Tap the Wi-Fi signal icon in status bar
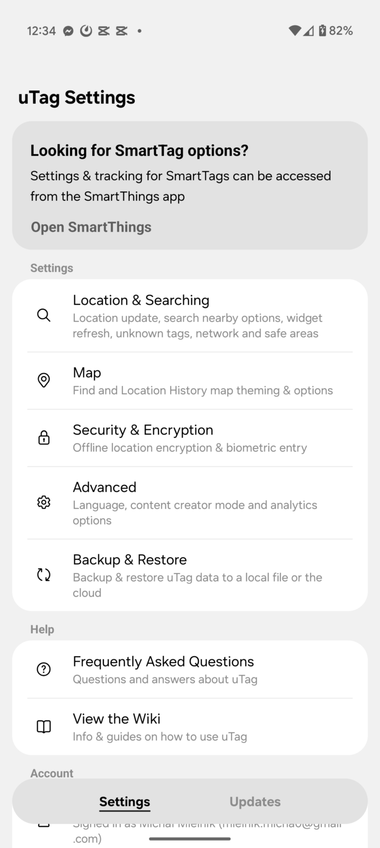Screen dimensions: 380x848 point(295,31)
